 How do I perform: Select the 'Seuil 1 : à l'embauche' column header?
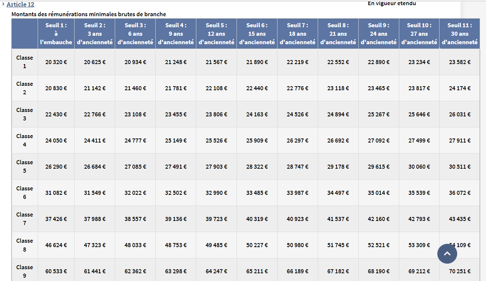point(56,34)
